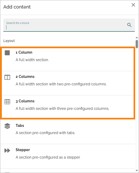Choose the 2 Columns layout title
Viewport: 139px width, 173px height.
pyautogui.click(x=25, y=77)
